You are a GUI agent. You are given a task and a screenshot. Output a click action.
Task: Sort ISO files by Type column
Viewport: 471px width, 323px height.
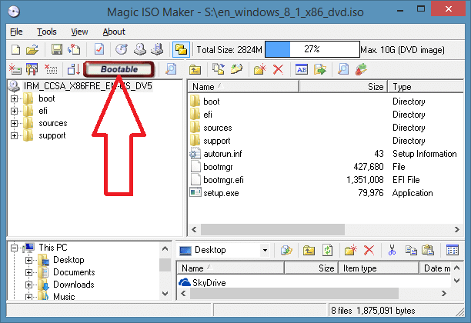pos(426,87)
